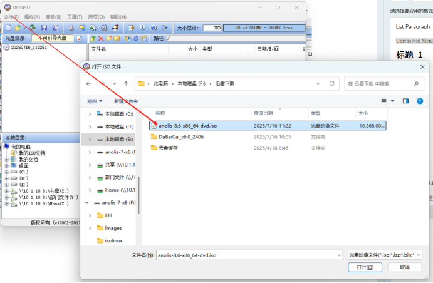Click the blue info Properties icon in UltraISO toolbar
Screen dimensions: 433x283
(142, 28)
